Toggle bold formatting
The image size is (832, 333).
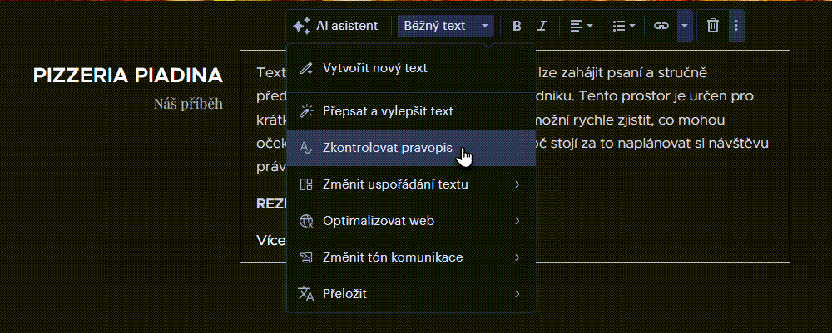517,26
